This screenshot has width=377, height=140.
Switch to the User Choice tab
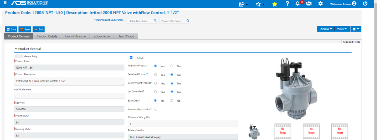(126, 36)
